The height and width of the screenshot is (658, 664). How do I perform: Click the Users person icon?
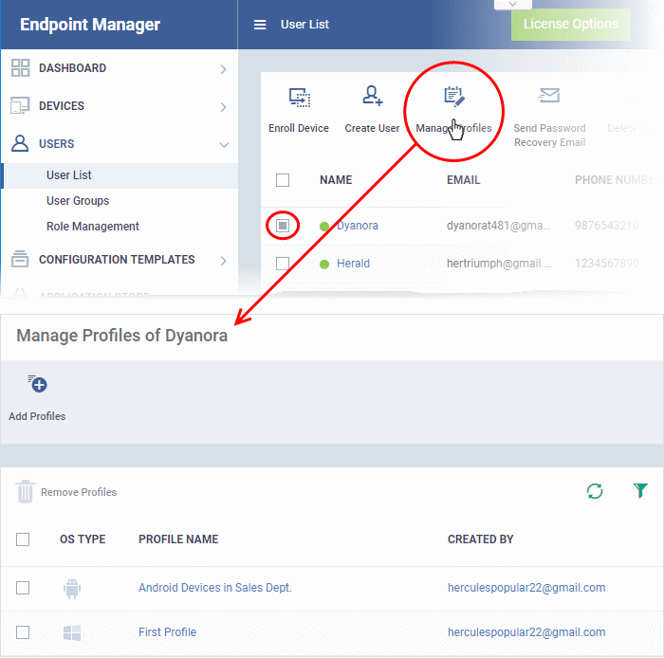(20, 143)
